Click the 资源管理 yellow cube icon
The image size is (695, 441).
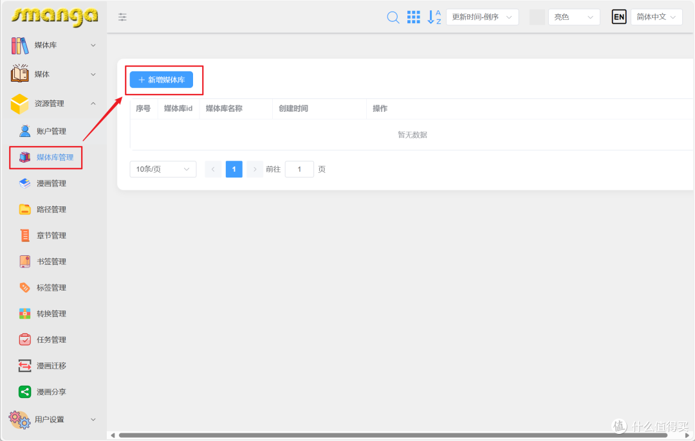(x=19, y=104)
